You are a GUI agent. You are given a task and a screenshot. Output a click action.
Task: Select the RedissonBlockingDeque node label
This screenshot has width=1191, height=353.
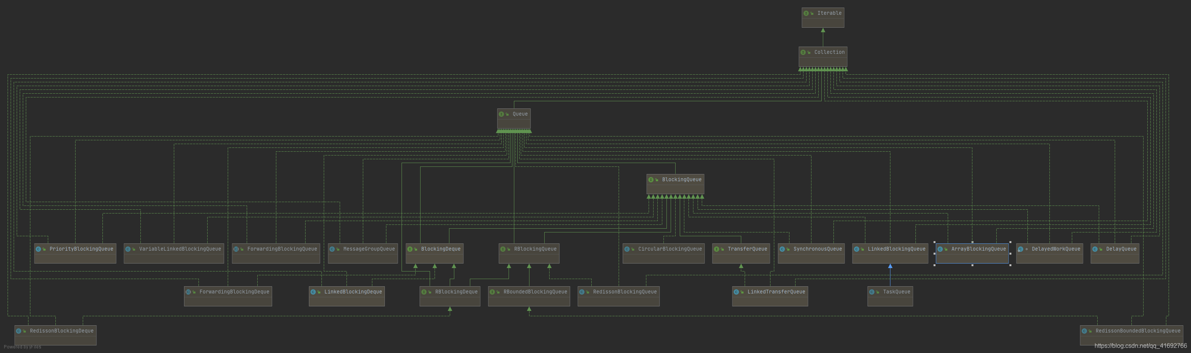(61, 331)
